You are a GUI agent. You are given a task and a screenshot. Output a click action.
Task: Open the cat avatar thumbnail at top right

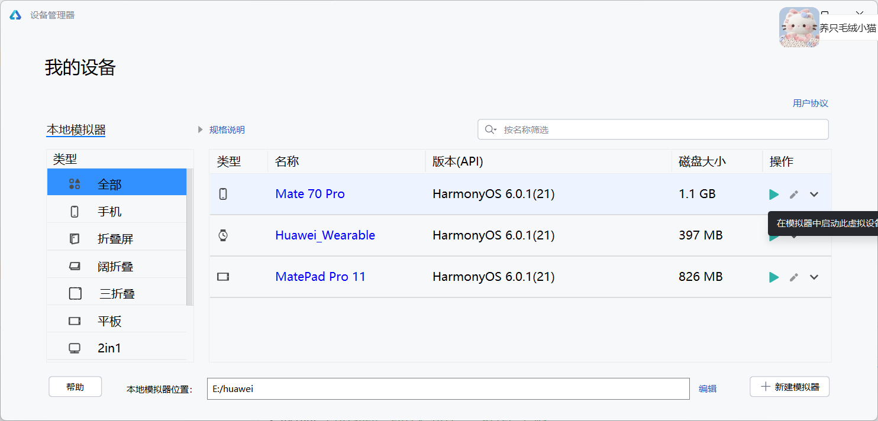(x=799, y=27)
